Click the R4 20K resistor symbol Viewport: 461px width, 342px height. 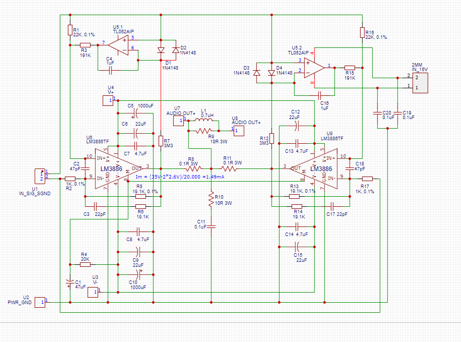tap(85, 265)
